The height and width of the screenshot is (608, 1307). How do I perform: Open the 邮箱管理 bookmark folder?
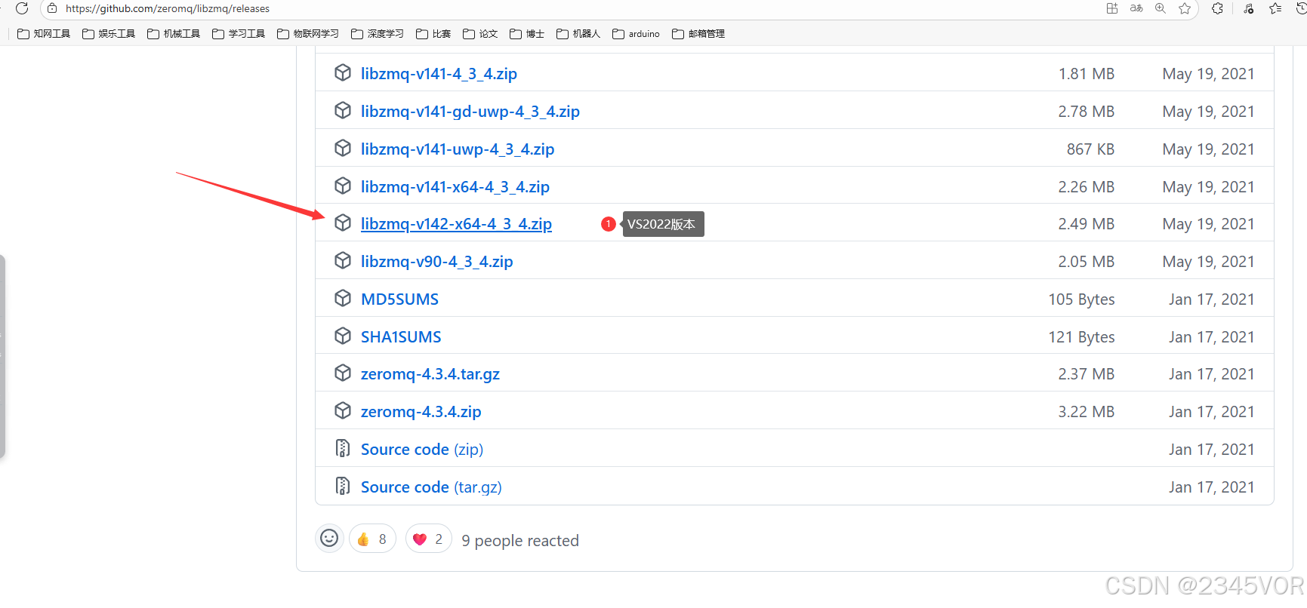tap(698, 34)
